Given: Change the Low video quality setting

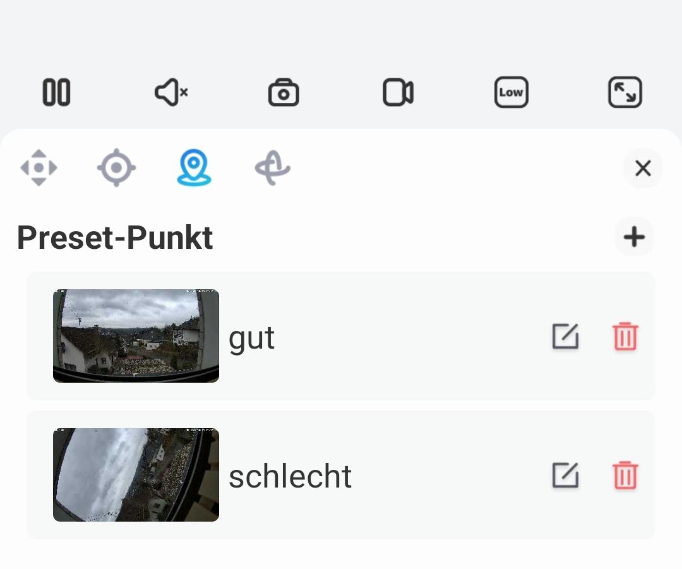Looking at the screenshot, I should coord(512,92).
